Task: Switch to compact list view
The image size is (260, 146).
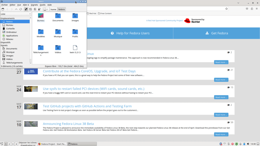Action: pos(35,9)
